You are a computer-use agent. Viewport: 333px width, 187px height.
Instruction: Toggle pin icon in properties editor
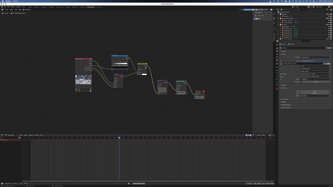331,44
